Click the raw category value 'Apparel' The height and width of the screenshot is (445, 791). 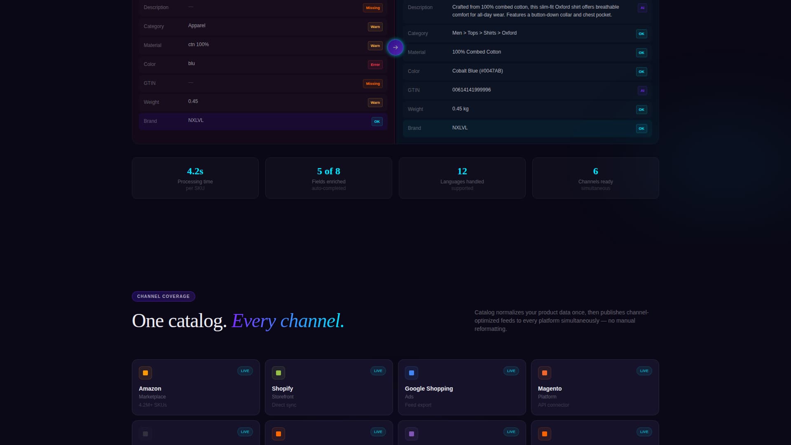pyautogui.click(x=197, y=26)
